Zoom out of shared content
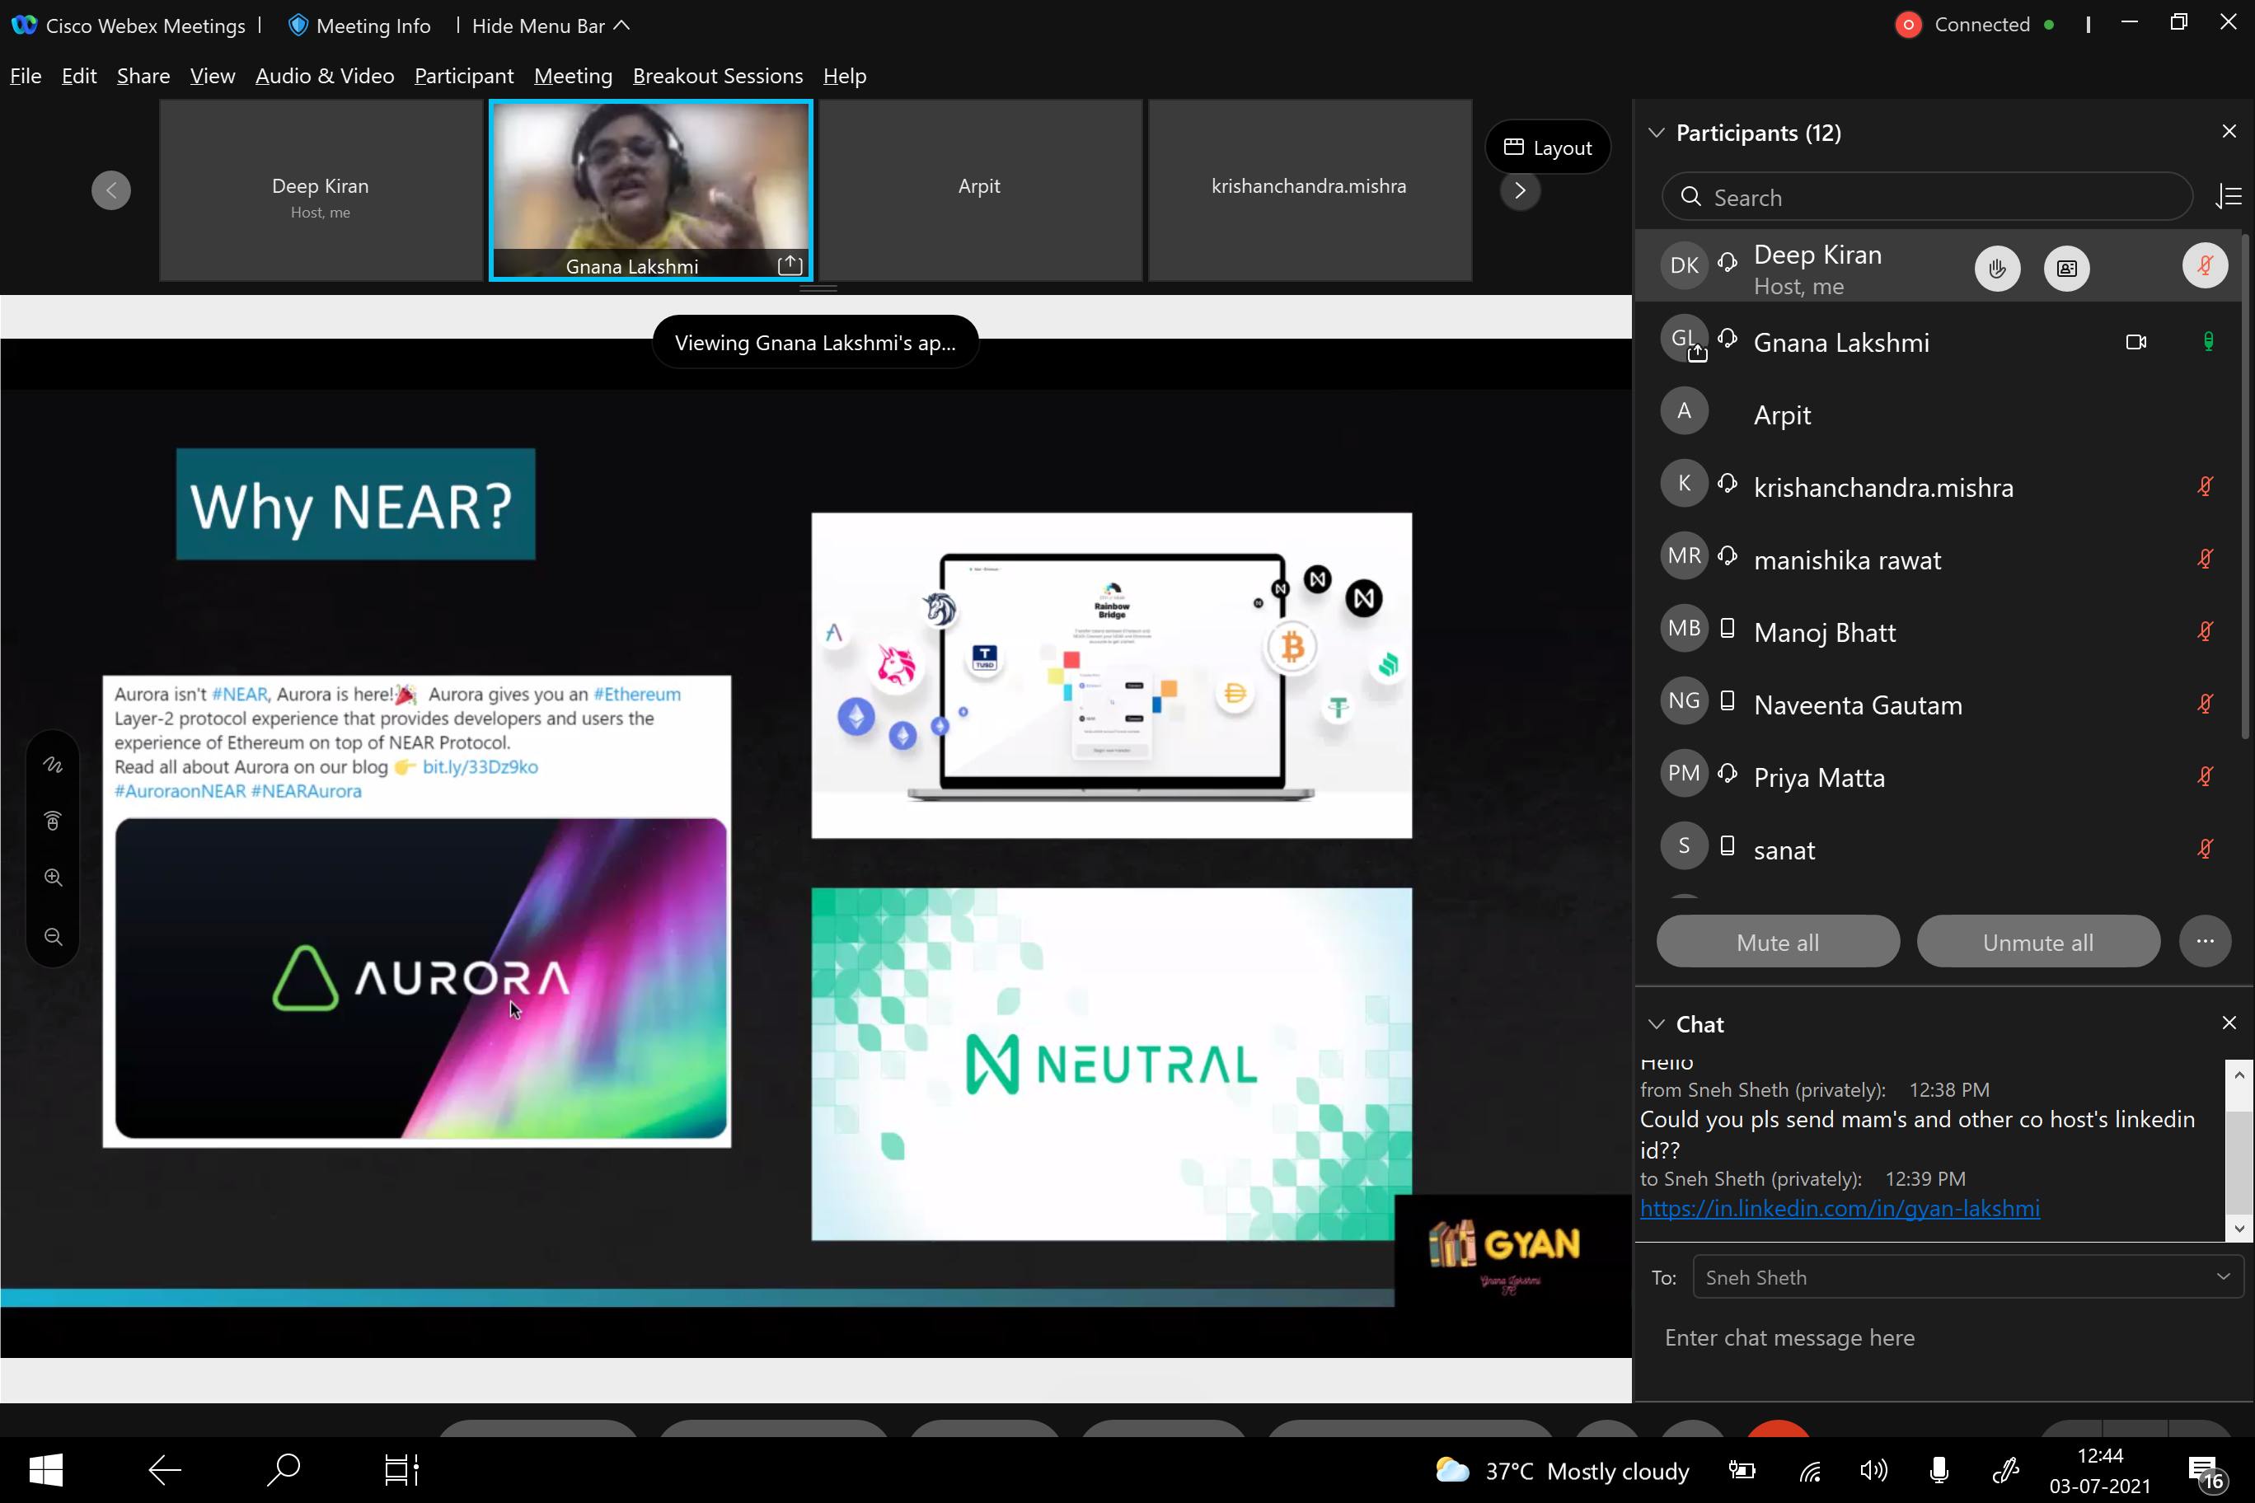Screen dimensions: 2255x1503 [x=54, y=937]
